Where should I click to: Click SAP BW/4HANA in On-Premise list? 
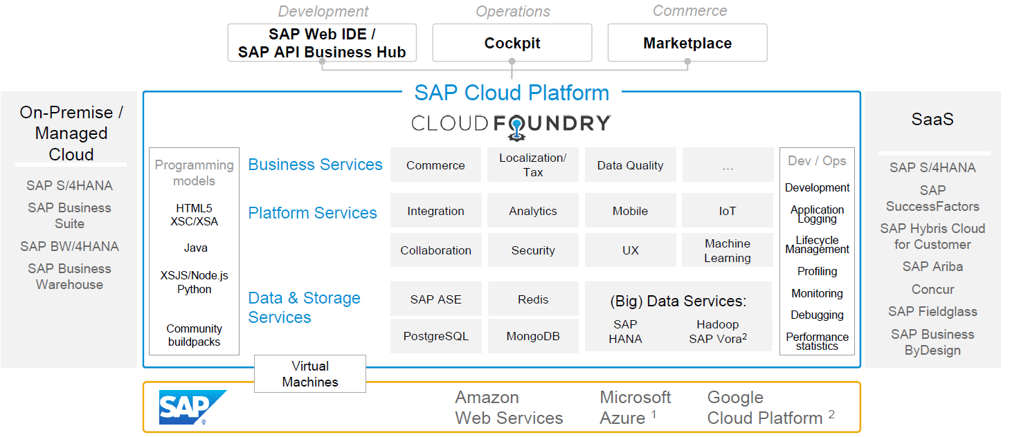pos(69,246)
